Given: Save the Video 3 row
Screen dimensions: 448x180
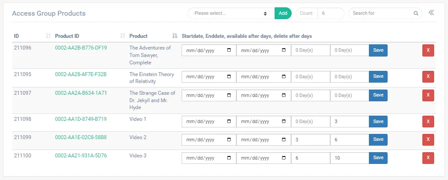Looking at the screenshot, I should point(378,158).
